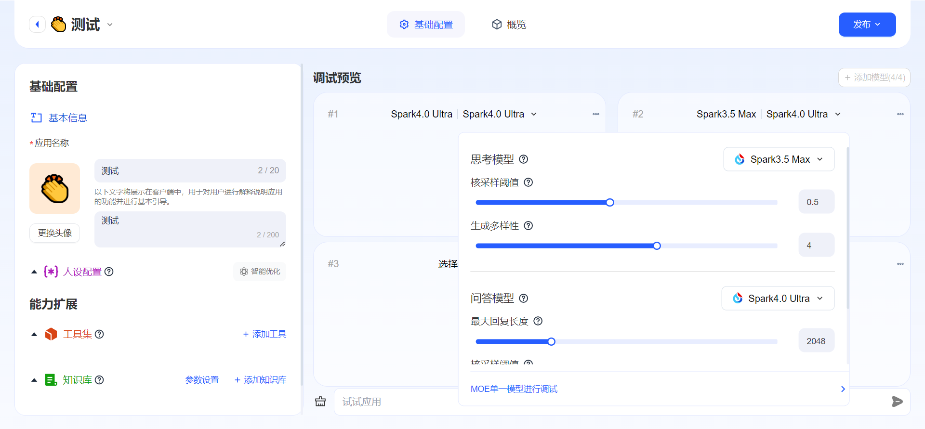This screenshot has width=925, height=429.
Task: Adjust the 生成多样性 slider handle
Action: (x=657, y=246)
